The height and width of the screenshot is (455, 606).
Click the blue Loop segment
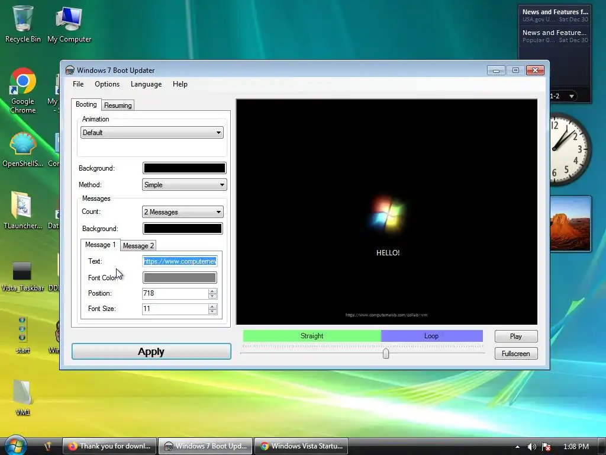[431, 336]
